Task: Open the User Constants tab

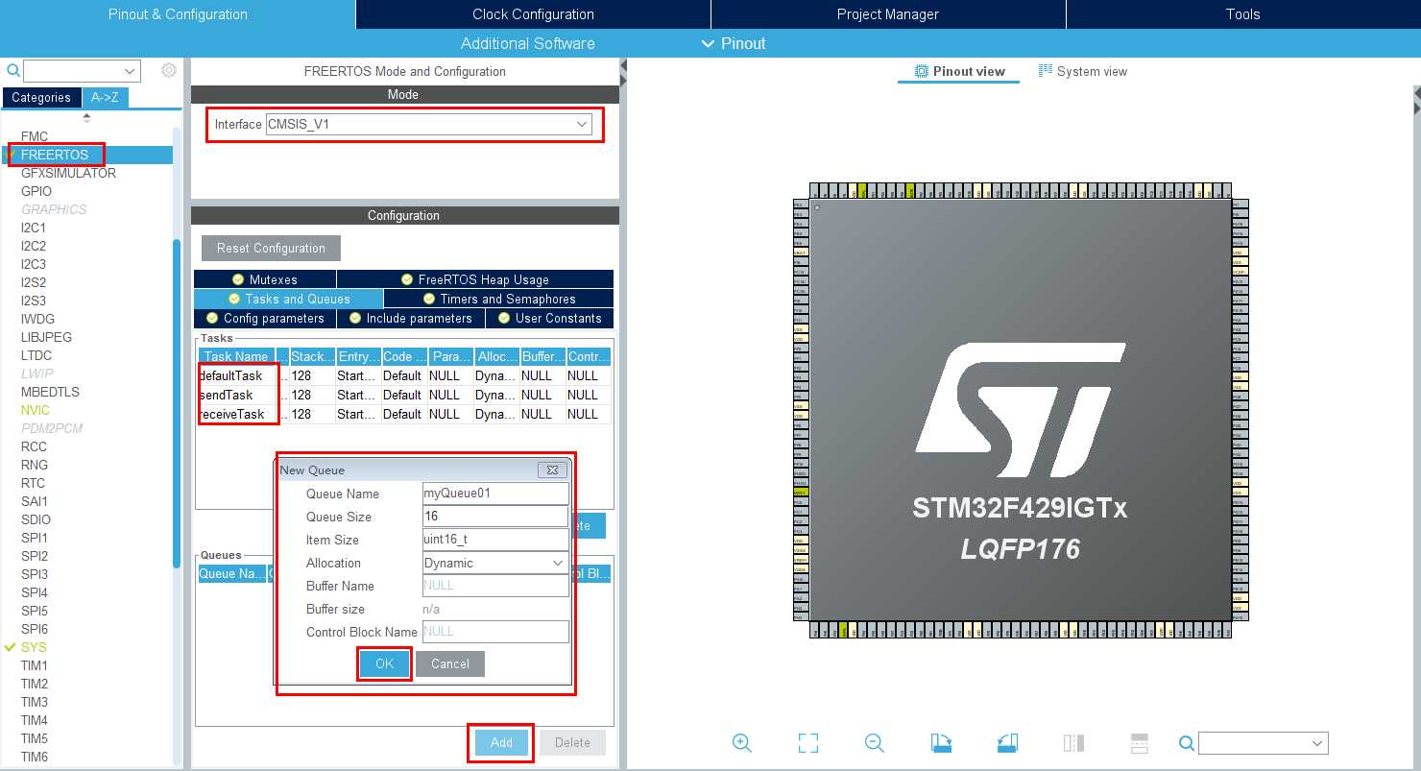Action: click(549, 318)
